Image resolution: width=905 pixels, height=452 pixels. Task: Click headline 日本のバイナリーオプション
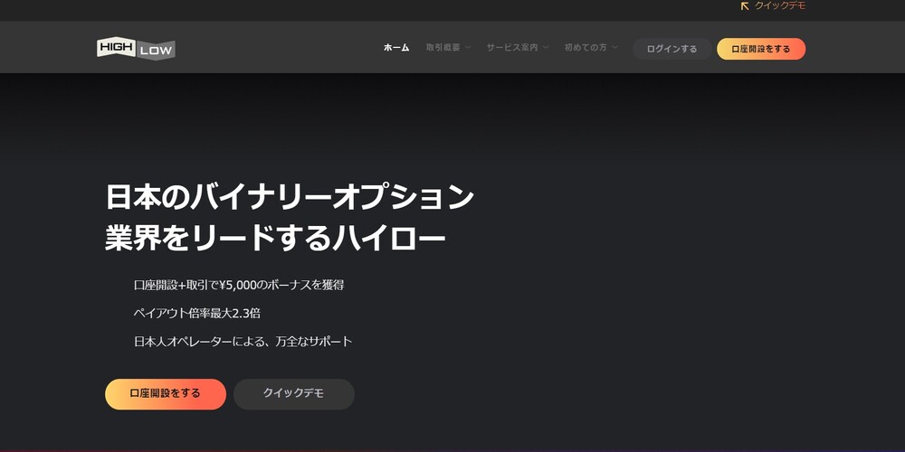click(x=290, y=197)
